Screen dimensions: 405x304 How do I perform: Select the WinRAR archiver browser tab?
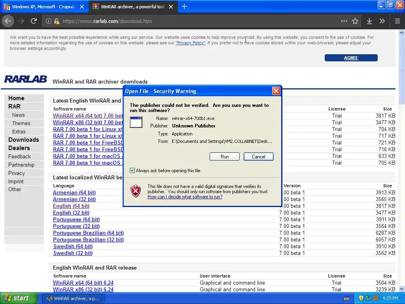133,6
